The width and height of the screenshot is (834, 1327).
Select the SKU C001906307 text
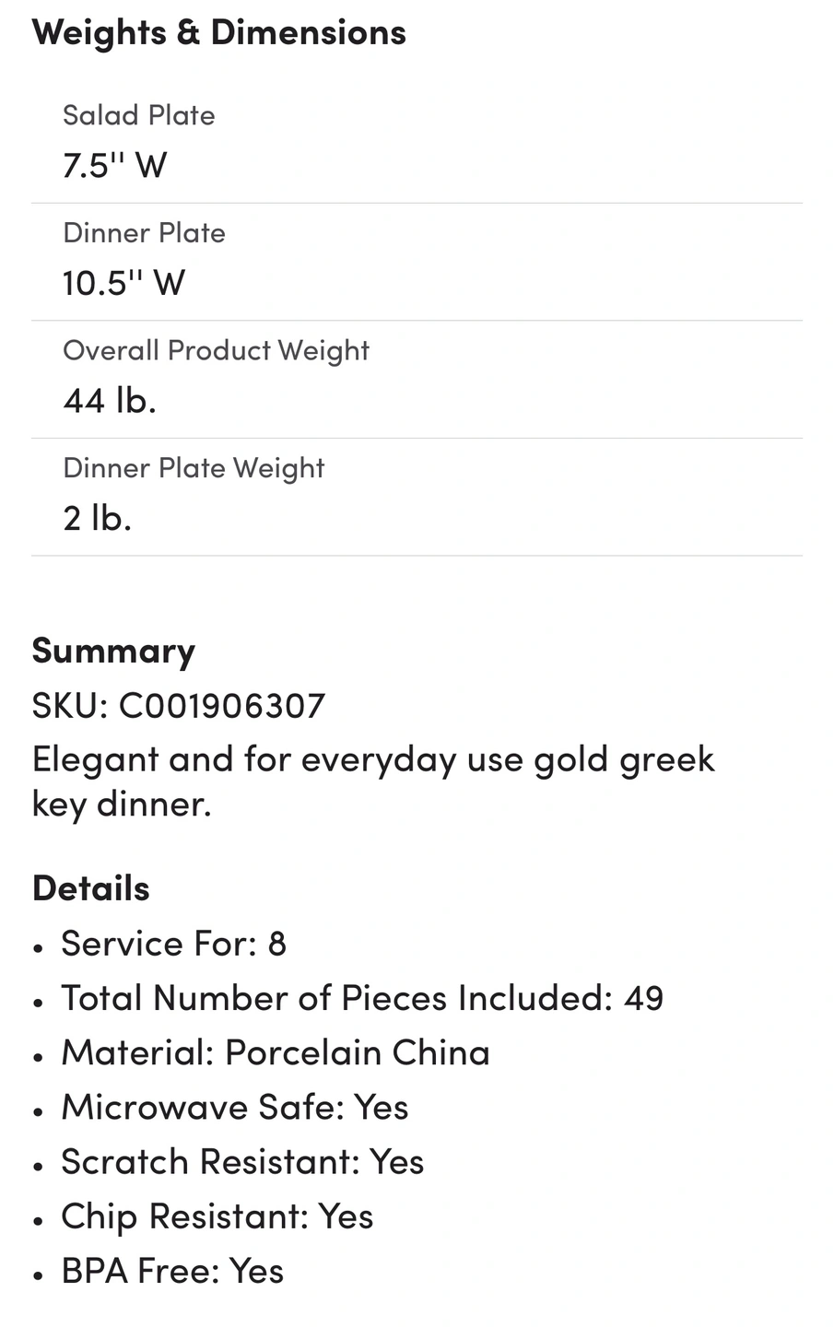click(179, 706)
